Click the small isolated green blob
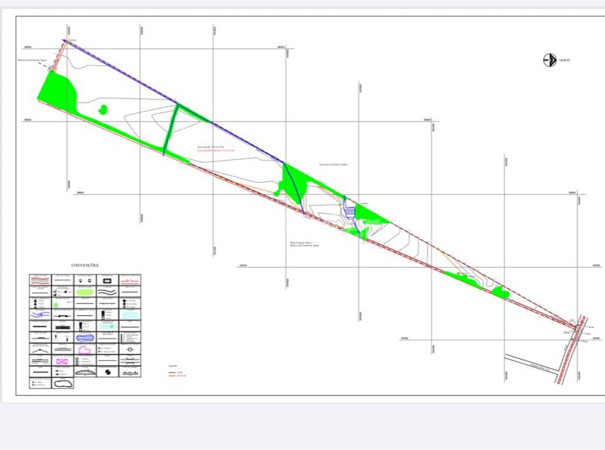605x450 pixels. [103, 109]
